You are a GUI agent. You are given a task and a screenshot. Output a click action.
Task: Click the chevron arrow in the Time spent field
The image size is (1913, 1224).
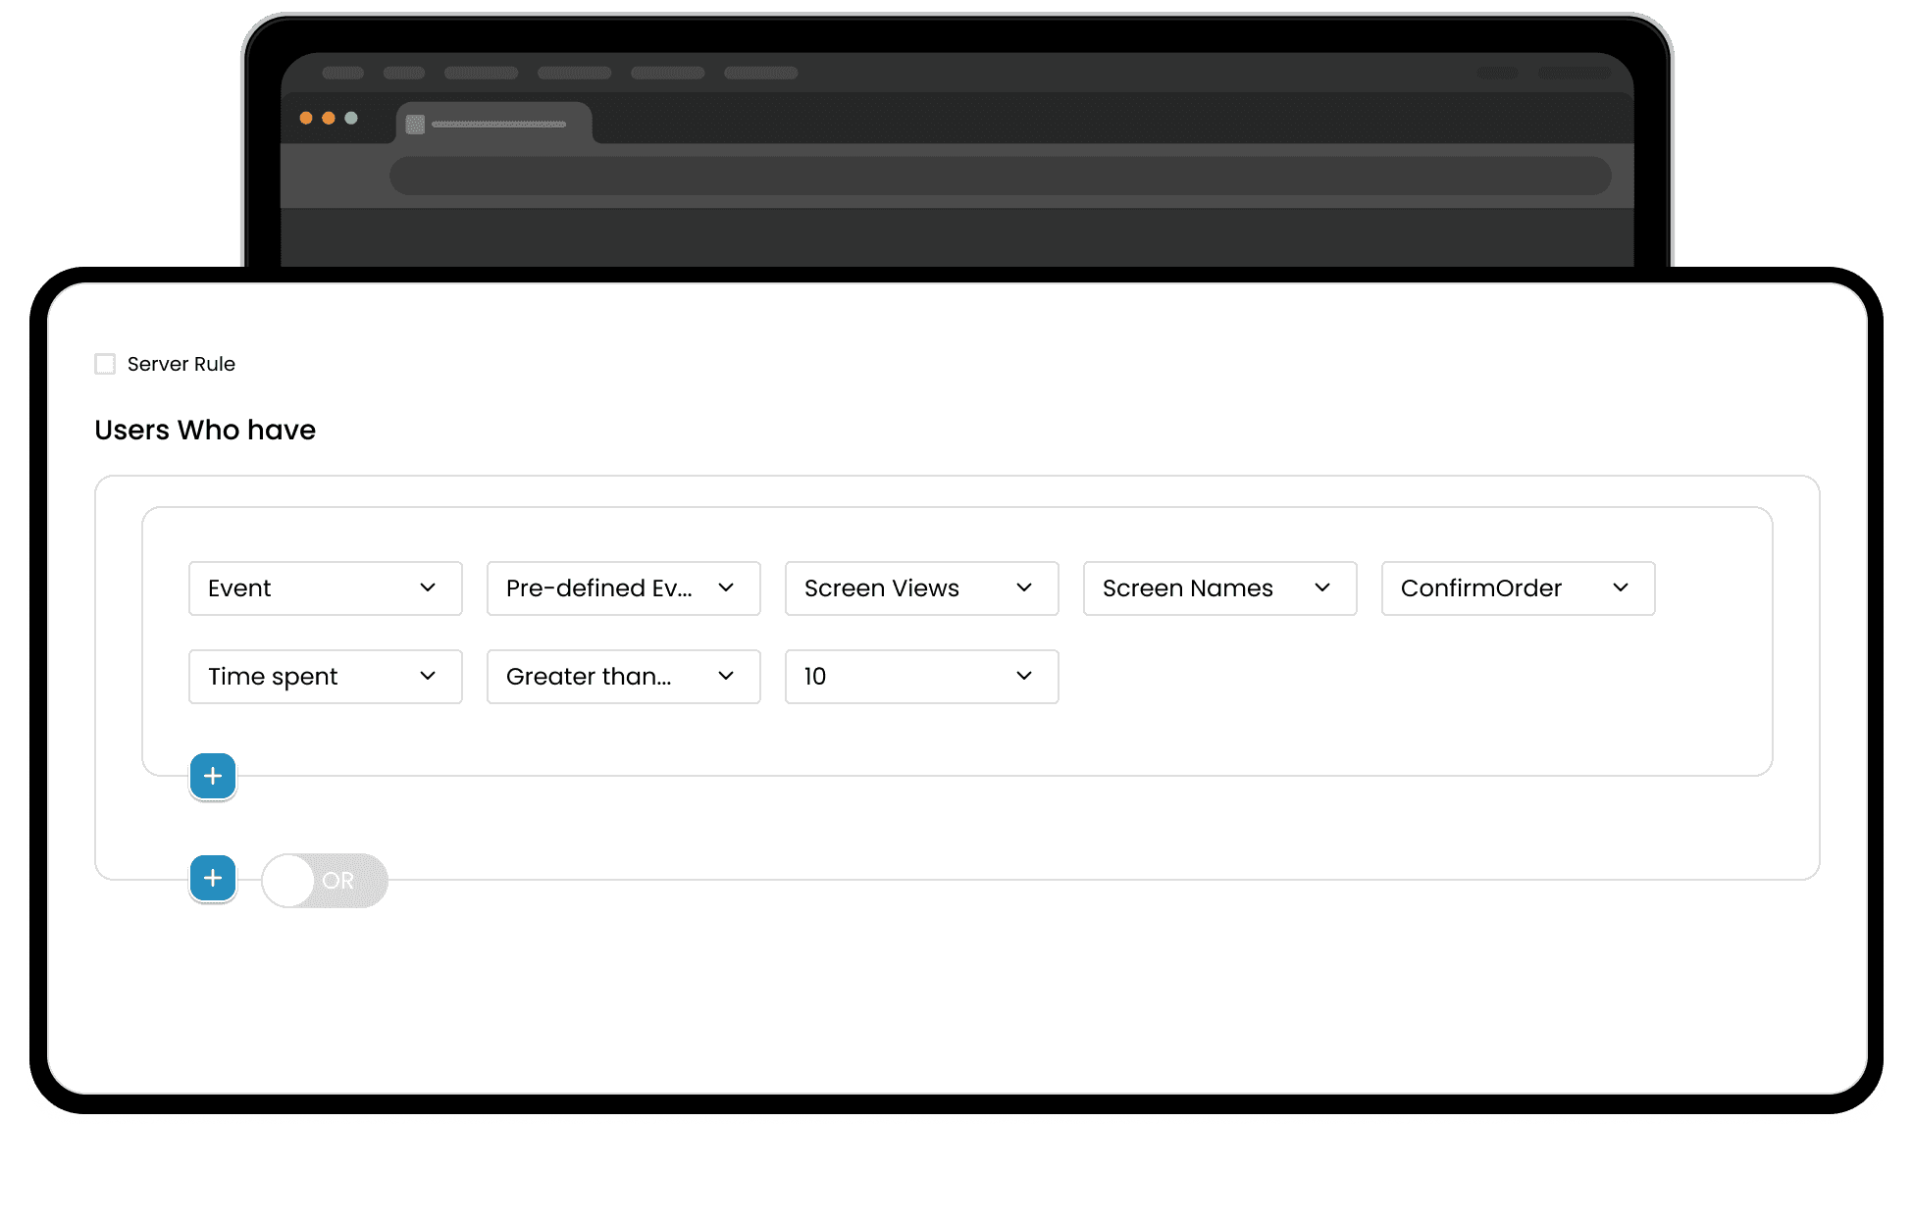[x=428, y=676]
